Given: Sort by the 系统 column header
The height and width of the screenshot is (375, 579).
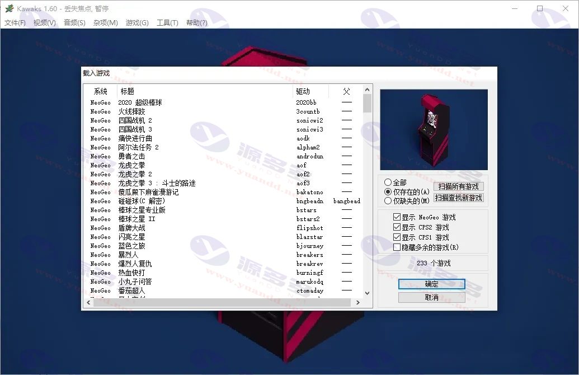Looking at the screenshot, I should tap(101, 91).
